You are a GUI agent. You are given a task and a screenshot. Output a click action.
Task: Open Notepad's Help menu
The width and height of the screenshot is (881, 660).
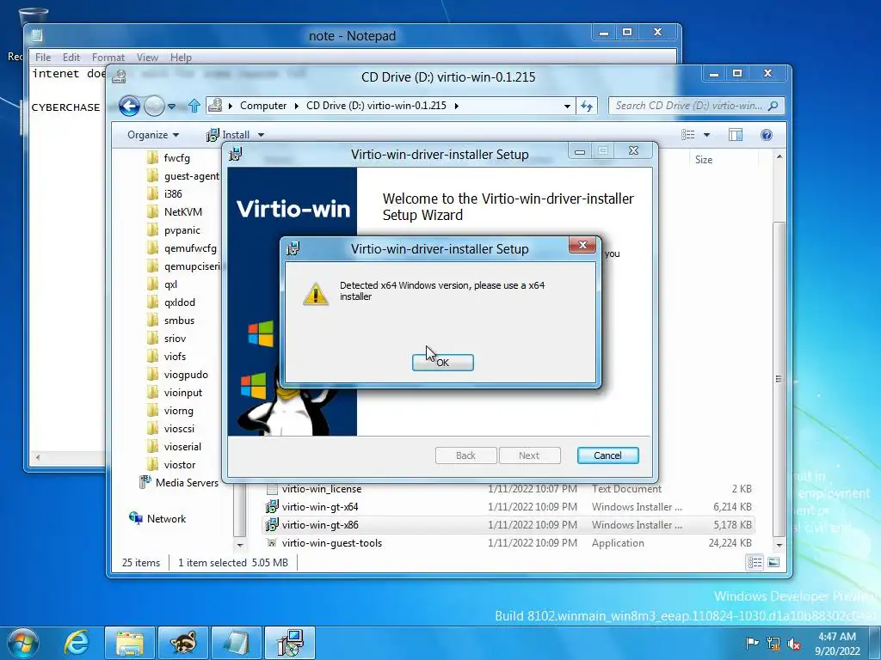point(181,58)
